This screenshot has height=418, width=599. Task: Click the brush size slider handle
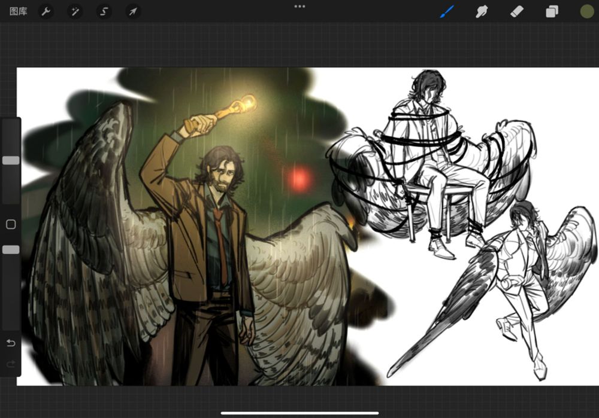[x=11, y=160]
